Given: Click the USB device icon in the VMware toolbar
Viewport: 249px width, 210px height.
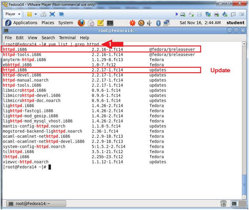Looking at the screenshot, I should (233, 14).
